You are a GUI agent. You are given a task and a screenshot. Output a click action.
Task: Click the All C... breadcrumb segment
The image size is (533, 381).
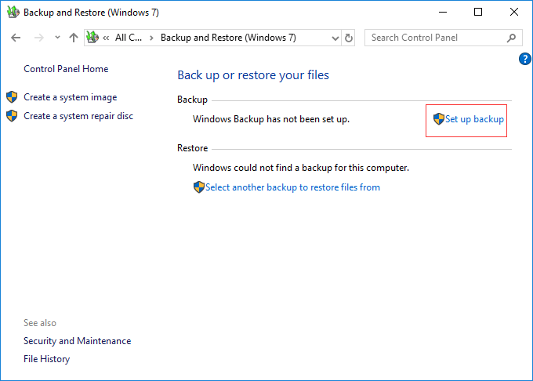(129, 38)
